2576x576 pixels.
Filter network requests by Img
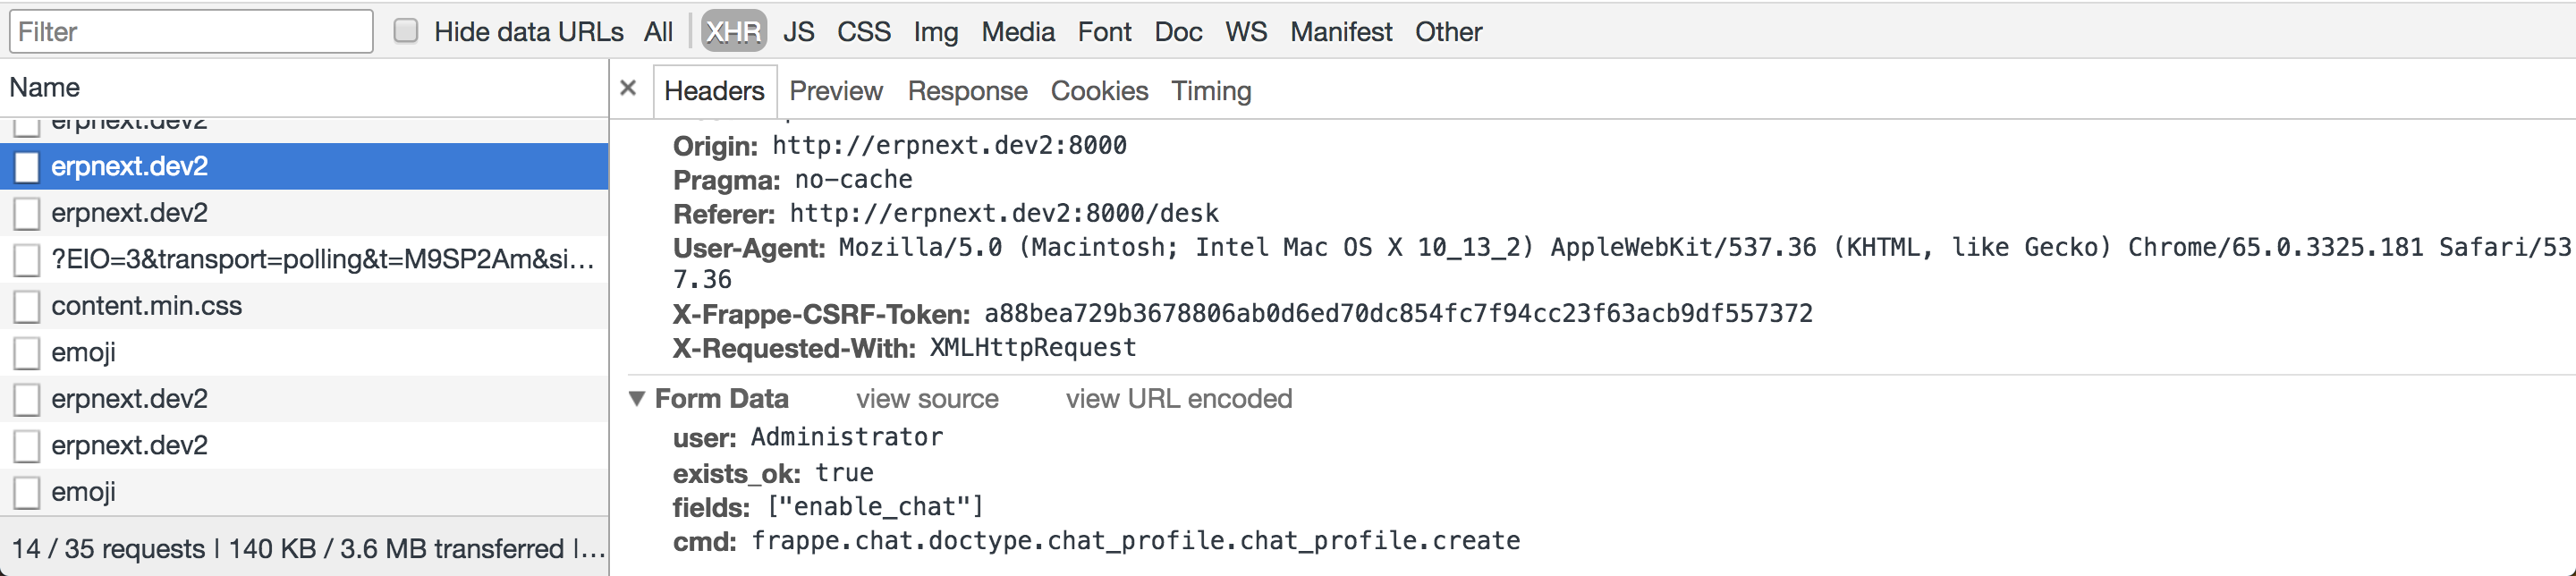(935, 31)
